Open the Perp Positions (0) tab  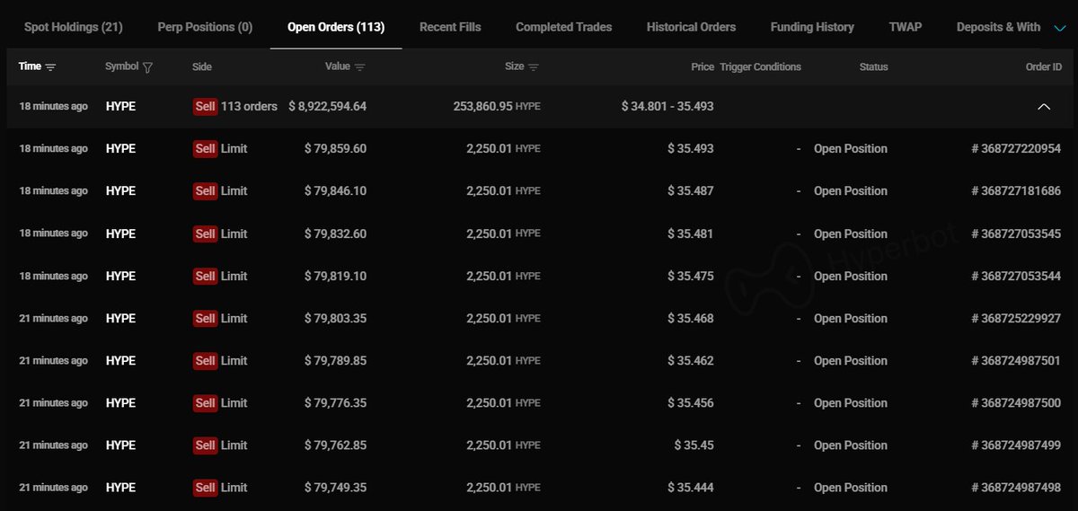(205, 27)
